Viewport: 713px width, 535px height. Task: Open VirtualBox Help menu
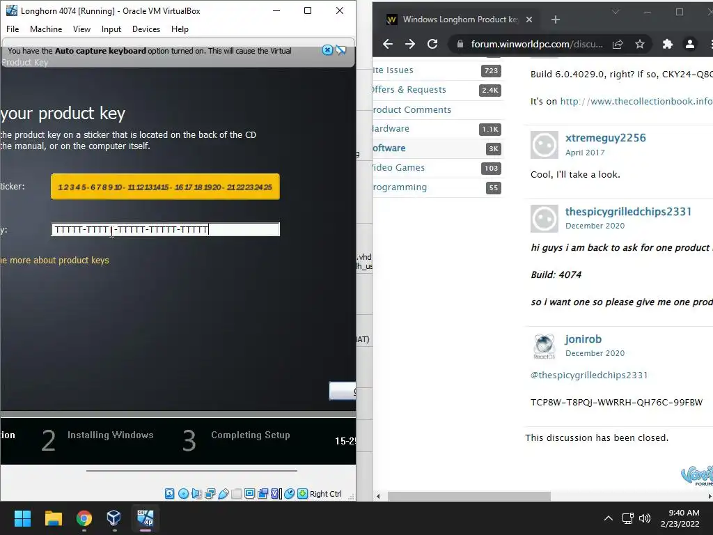180,29
